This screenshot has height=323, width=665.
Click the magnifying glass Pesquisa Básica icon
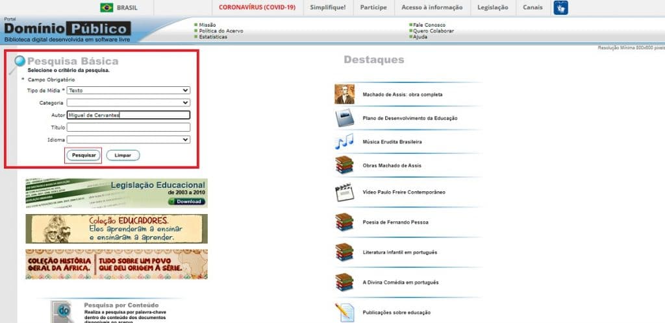[x=18, y=65]
